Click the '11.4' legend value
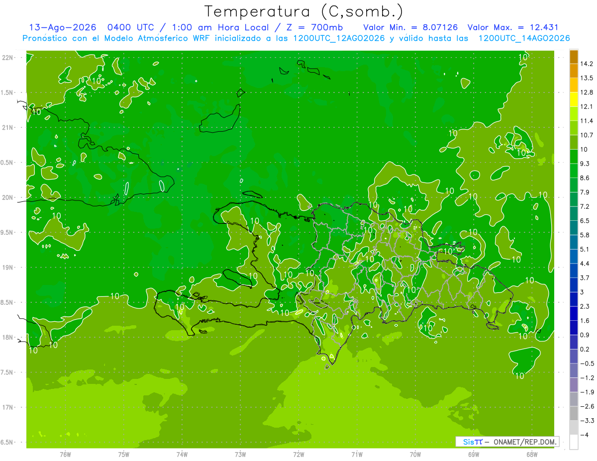The height and width of the screenshot is (461, 597). pyautogui.click(x=586, y=121)
